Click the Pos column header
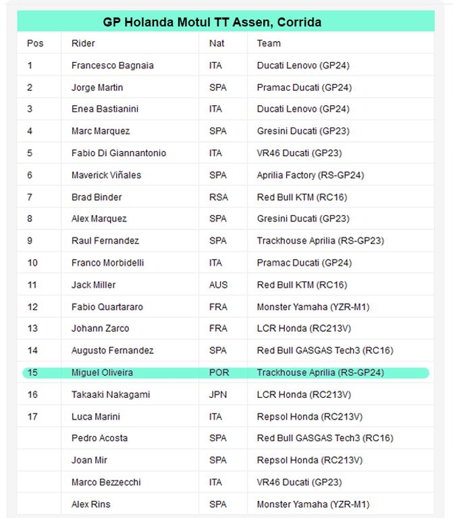 [35, 43]
